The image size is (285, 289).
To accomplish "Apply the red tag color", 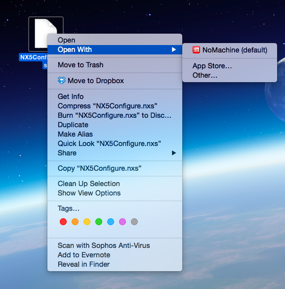I will [x=63, y=222].
